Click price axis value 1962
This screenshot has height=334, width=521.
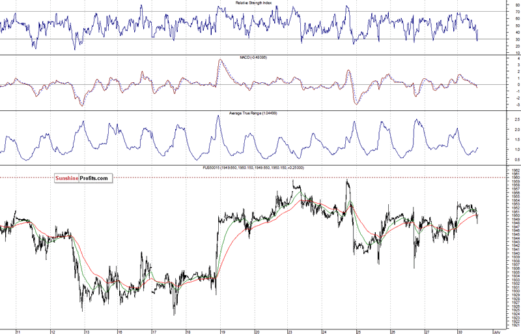point(516,170)
